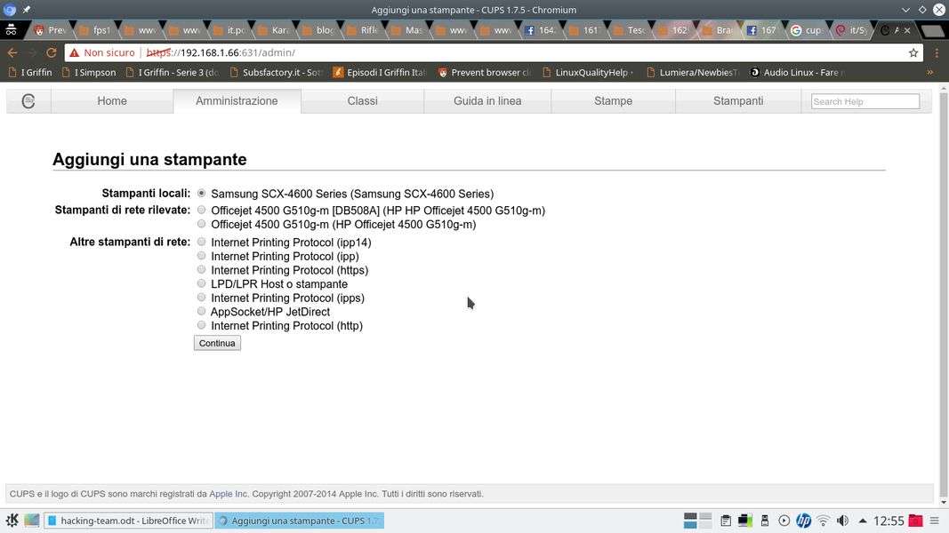Click the CUPS logo icon in navigation bar

click(28, 101)
